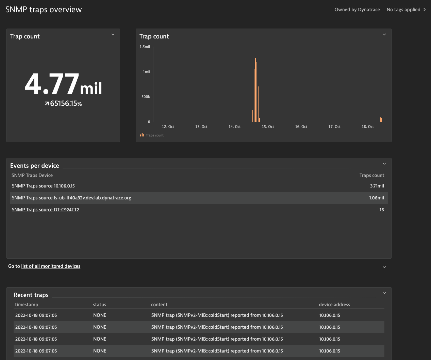Click the Trap count title above the chart
The height and width of the screenshot is (360, 431).
[x=154, y=36]
